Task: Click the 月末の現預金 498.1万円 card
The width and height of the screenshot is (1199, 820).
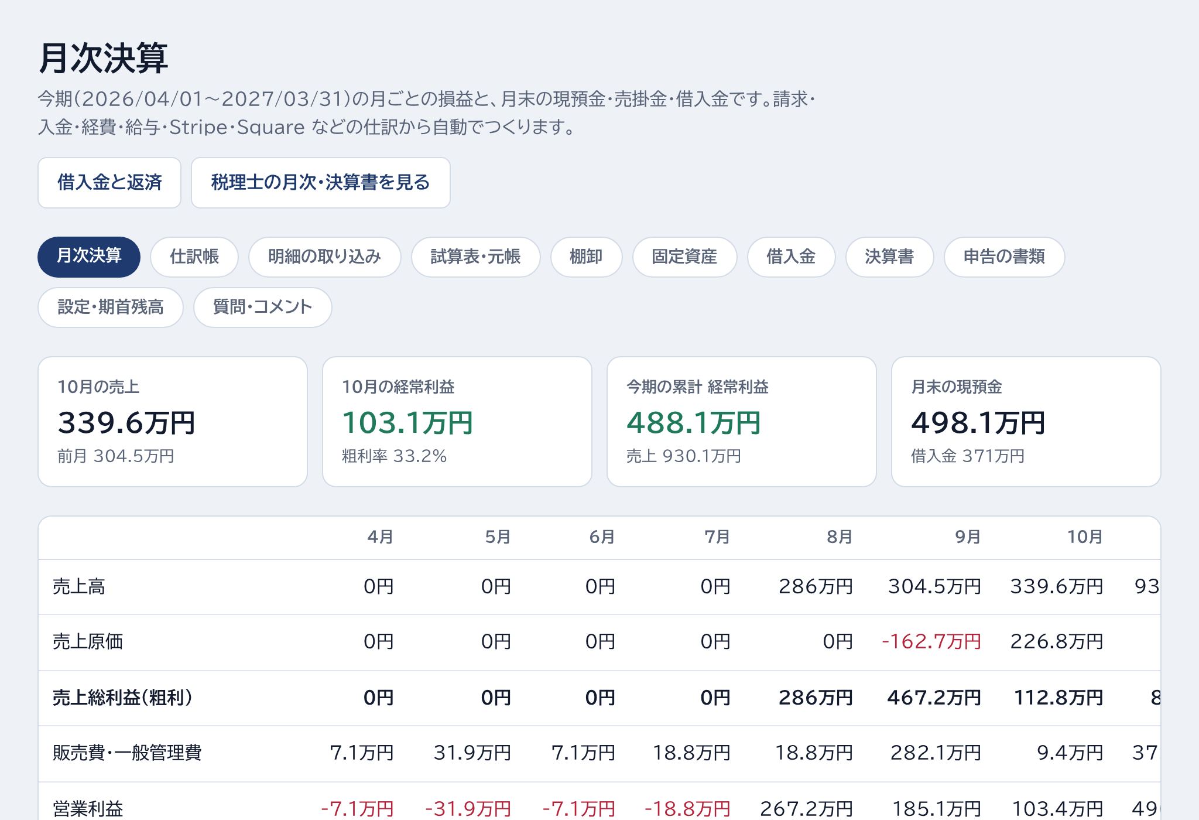Action: [x=1026, y=422]
